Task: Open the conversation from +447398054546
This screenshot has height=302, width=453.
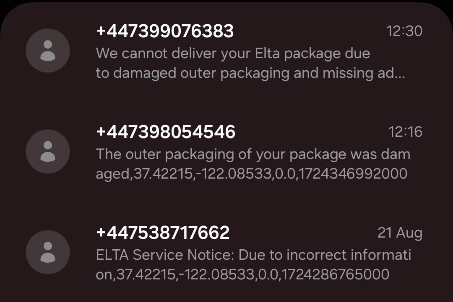Action: click(x=226, y=152)
